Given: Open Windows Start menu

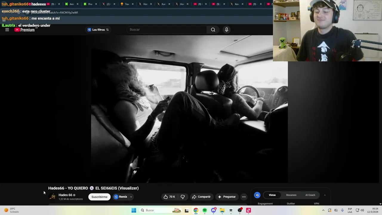Looking at the screenshot, I should tap(134, 210).
